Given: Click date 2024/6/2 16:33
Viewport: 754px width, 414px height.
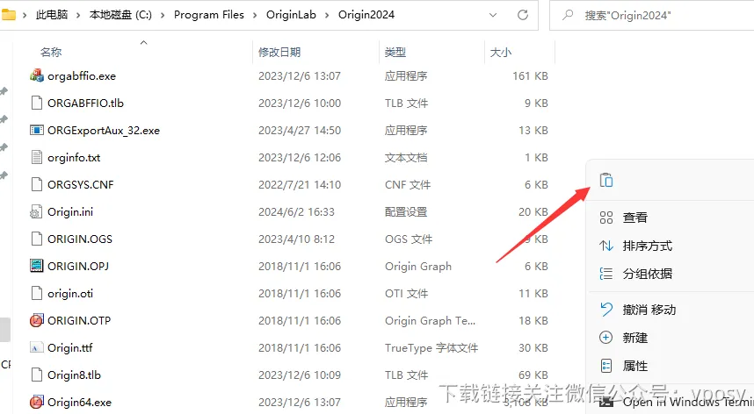Looking at the screenshot, I should (296, 211).
